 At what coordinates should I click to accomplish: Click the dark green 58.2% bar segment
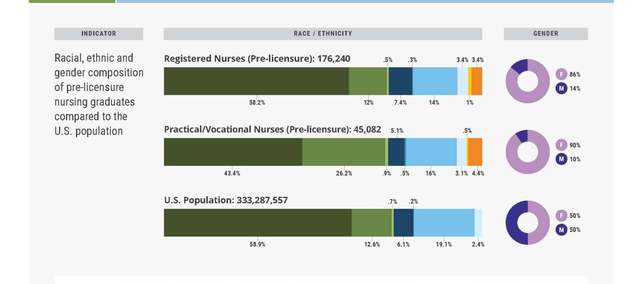click(256, 81)
